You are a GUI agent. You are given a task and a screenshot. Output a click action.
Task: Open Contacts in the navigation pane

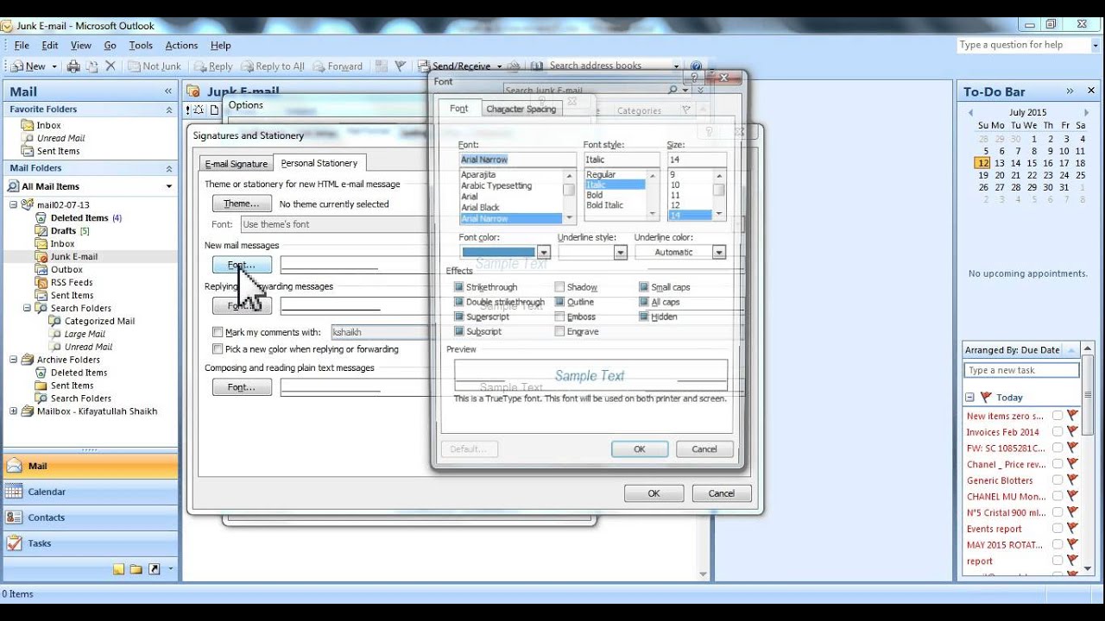(90, 517)
